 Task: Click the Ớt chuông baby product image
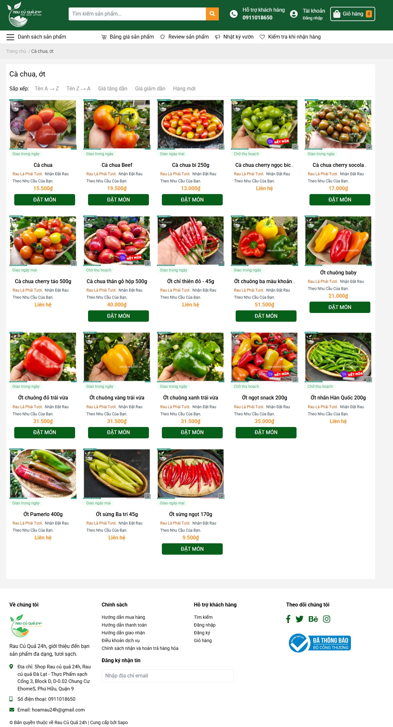[x=338, y=241]
